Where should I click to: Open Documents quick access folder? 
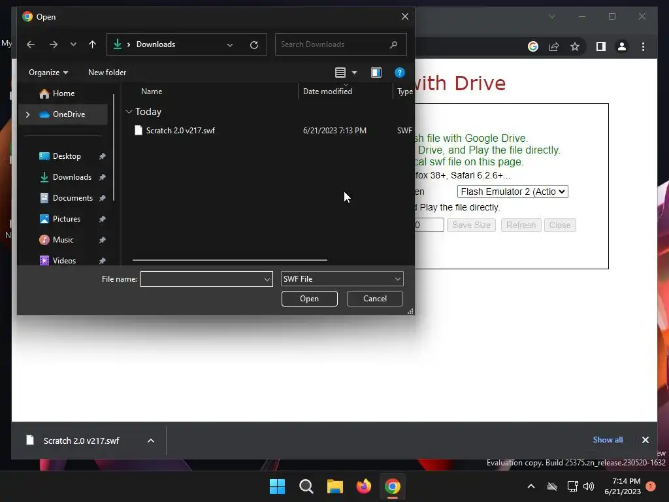pos(73,198)
